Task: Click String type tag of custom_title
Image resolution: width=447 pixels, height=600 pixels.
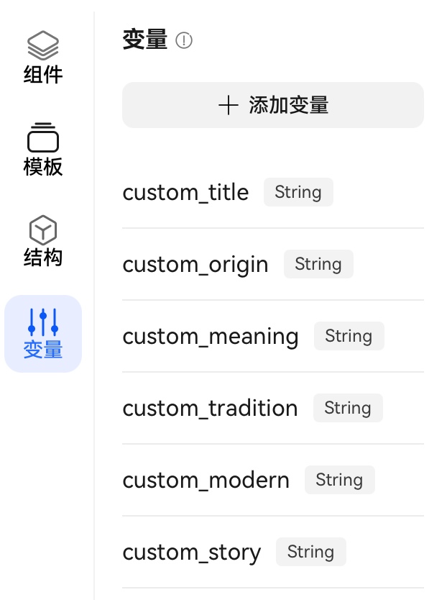Action: pyautogui.click(x=298, y=192)
